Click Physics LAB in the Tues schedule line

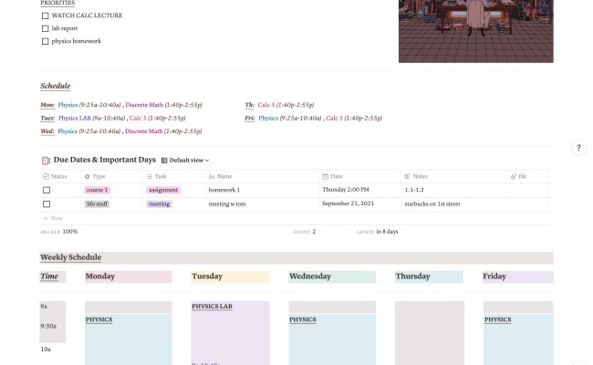point(75,119)
